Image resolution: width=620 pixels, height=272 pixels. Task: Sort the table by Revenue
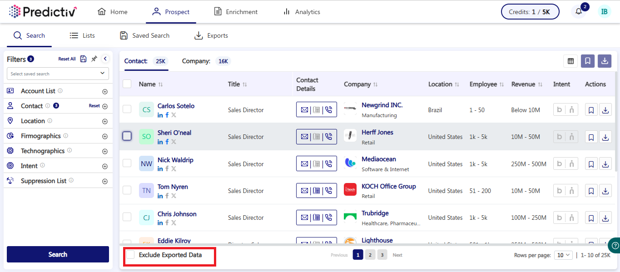click(x=541, y=84)
